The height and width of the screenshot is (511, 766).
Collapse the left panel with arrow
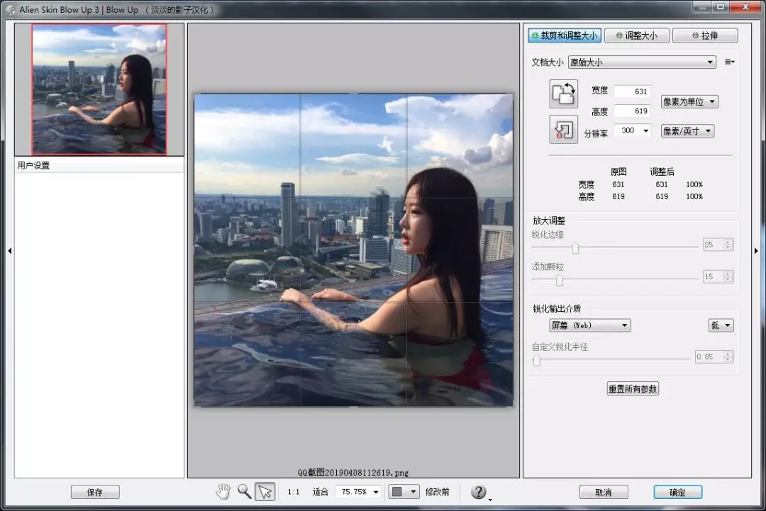tap(9, 251)
